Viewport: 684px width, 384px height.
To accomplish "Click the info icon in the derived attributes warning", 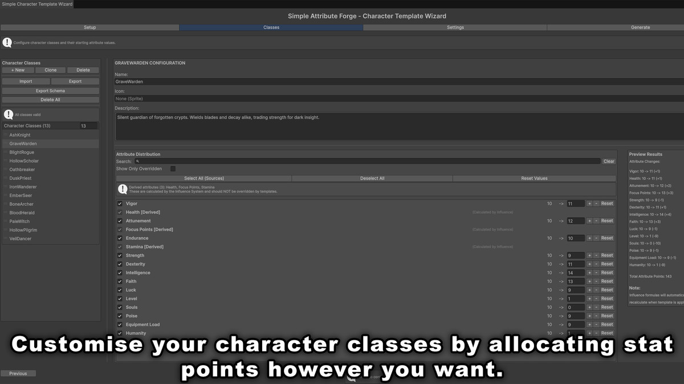I will [x=123, y=188].
